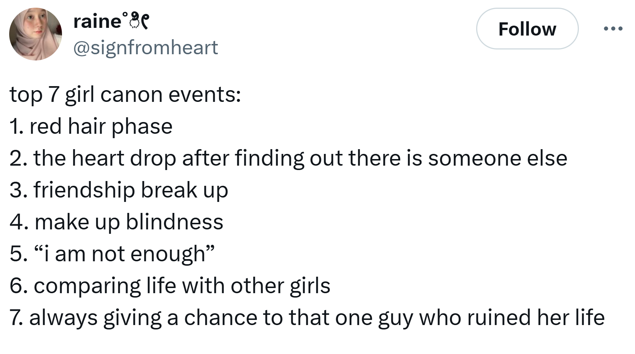Select the line '1. red hair phase'
The image size is (635, 354).
point(91,126)
